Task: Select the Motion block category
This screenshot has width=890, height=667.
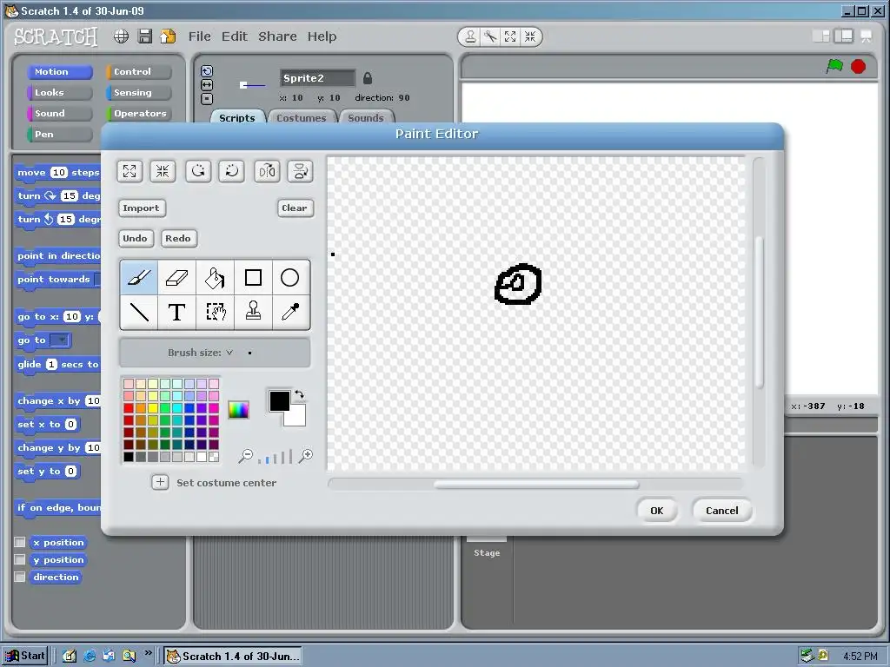Action: click(x=59, y=71)
